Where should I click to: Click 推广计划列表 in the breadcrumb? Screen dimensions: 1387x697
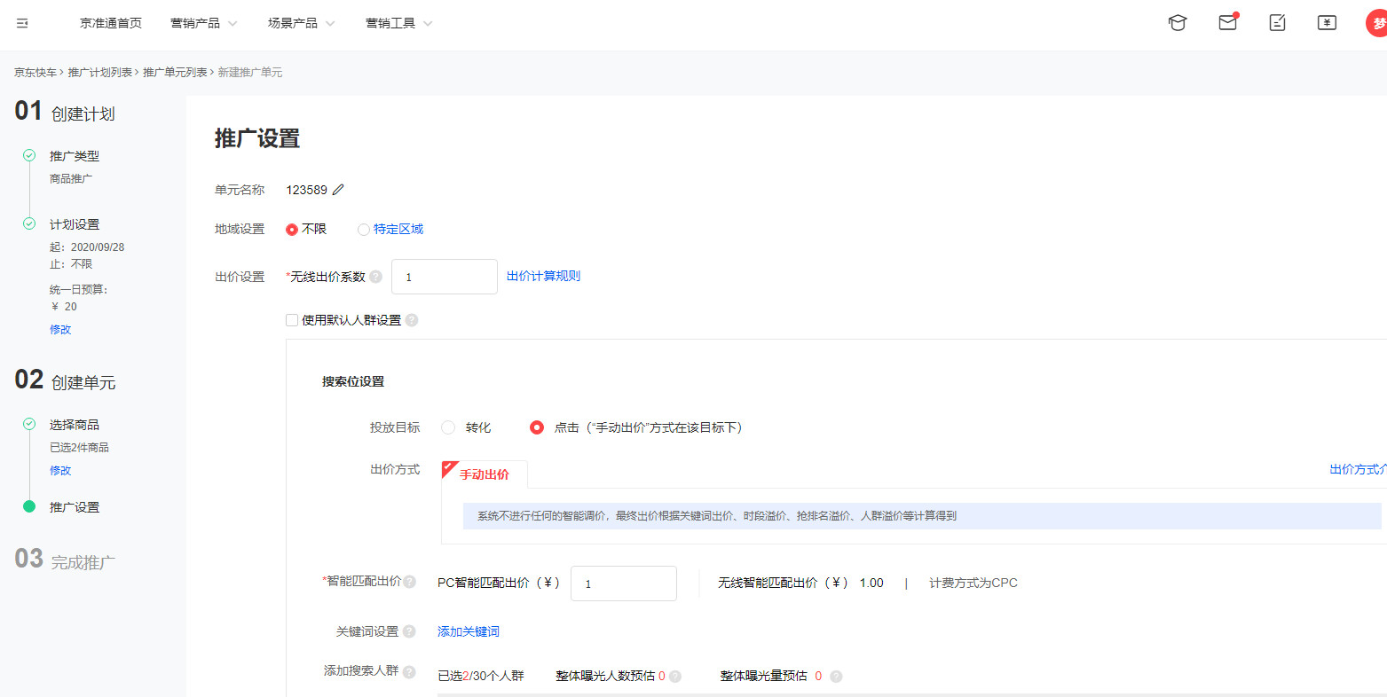pyautogui.click(x=100, y=73)
